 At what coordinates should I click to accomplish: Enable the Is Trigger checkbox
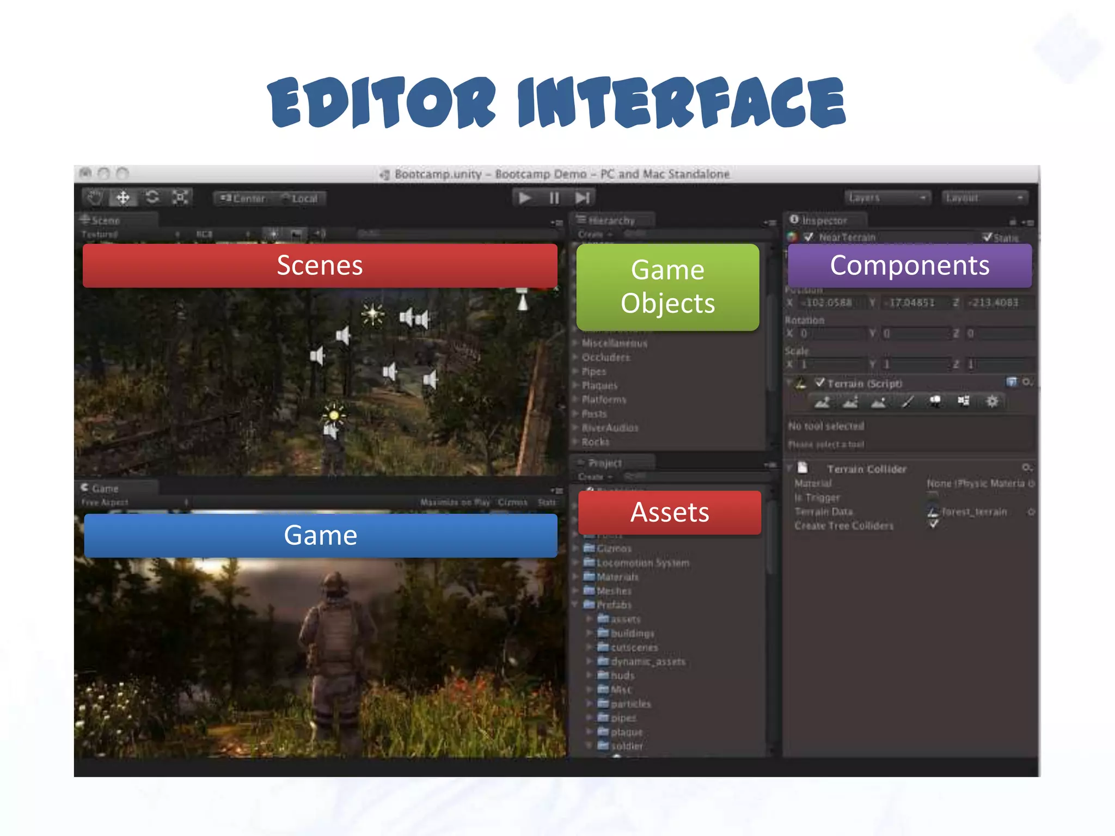coord(933,496)
